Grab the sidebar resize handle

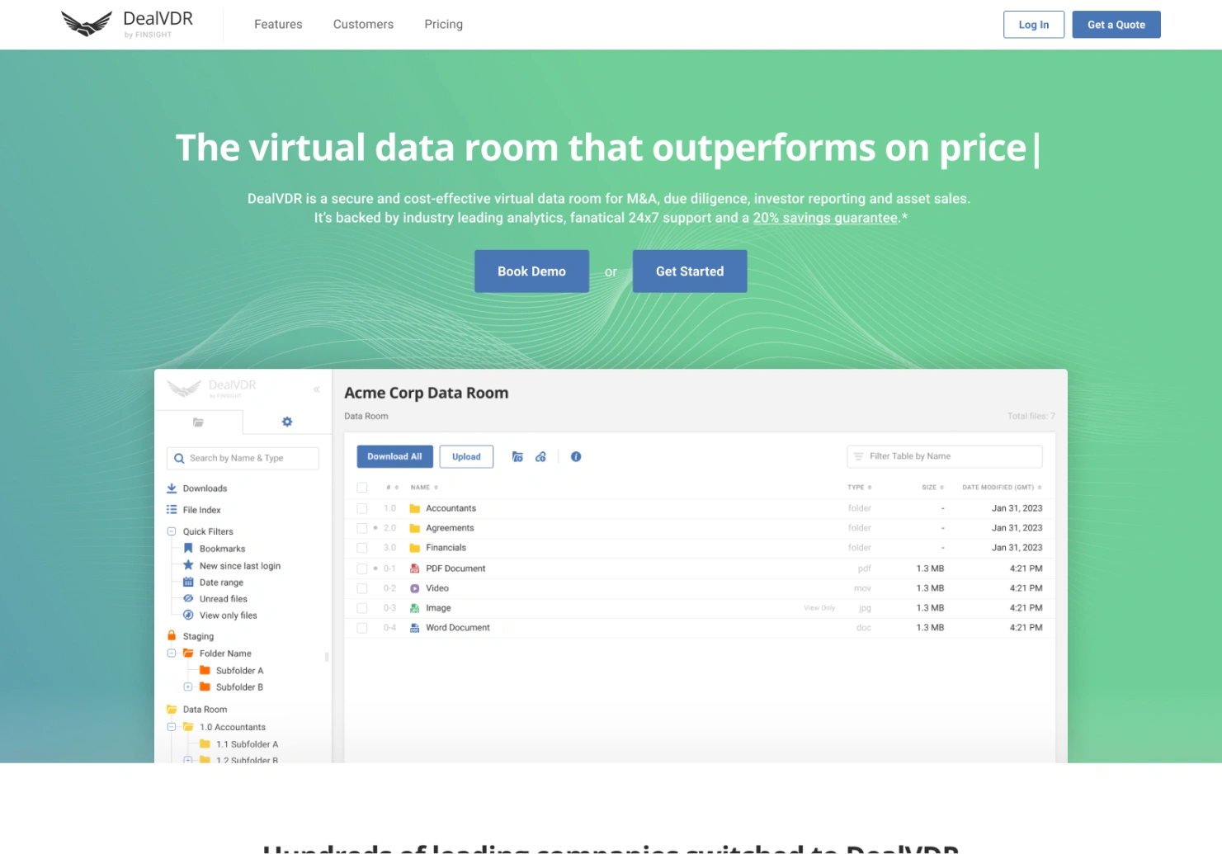click(327, 658)
